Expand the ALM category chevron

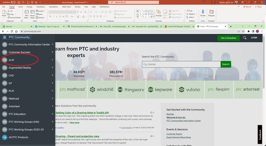tap(52, 60)
